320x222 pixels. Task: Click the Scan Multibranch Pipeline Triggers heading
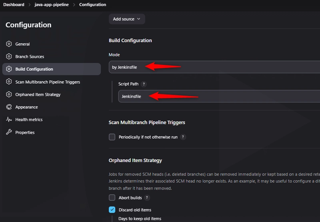(147, 123)
